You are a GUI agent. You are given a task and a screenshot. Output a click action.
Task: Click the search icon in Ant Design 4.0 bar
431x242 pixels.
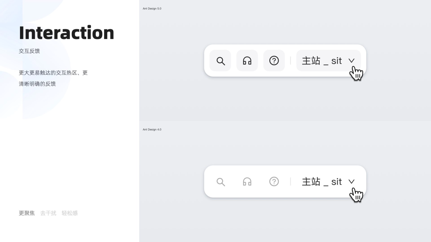pos(220,182)
